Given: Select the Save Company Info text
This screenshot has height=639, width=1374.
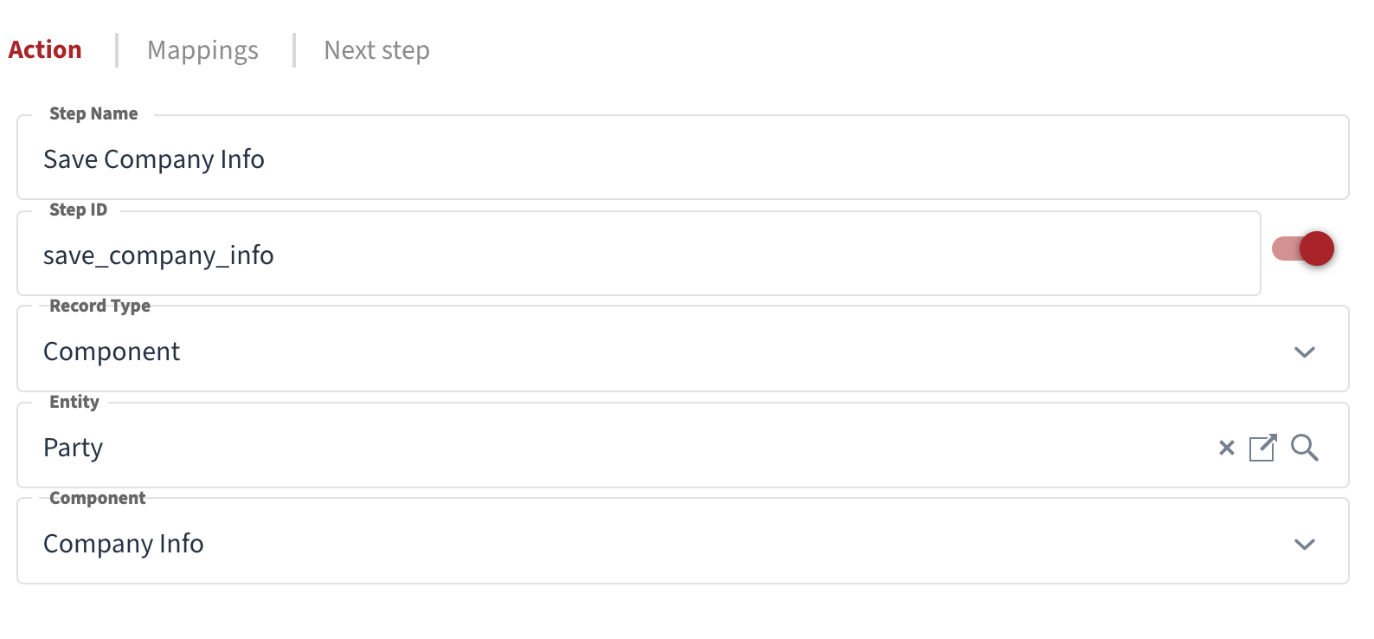Looking at the screenshot, I should coord(153,158).
